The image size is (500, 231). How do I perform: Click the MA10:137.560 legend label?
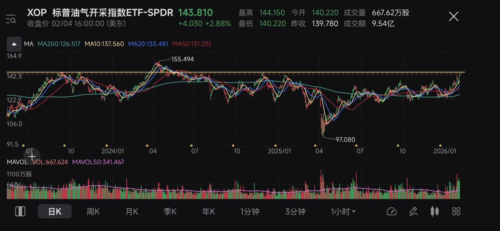pyautogui.click(x=104, y=44)
